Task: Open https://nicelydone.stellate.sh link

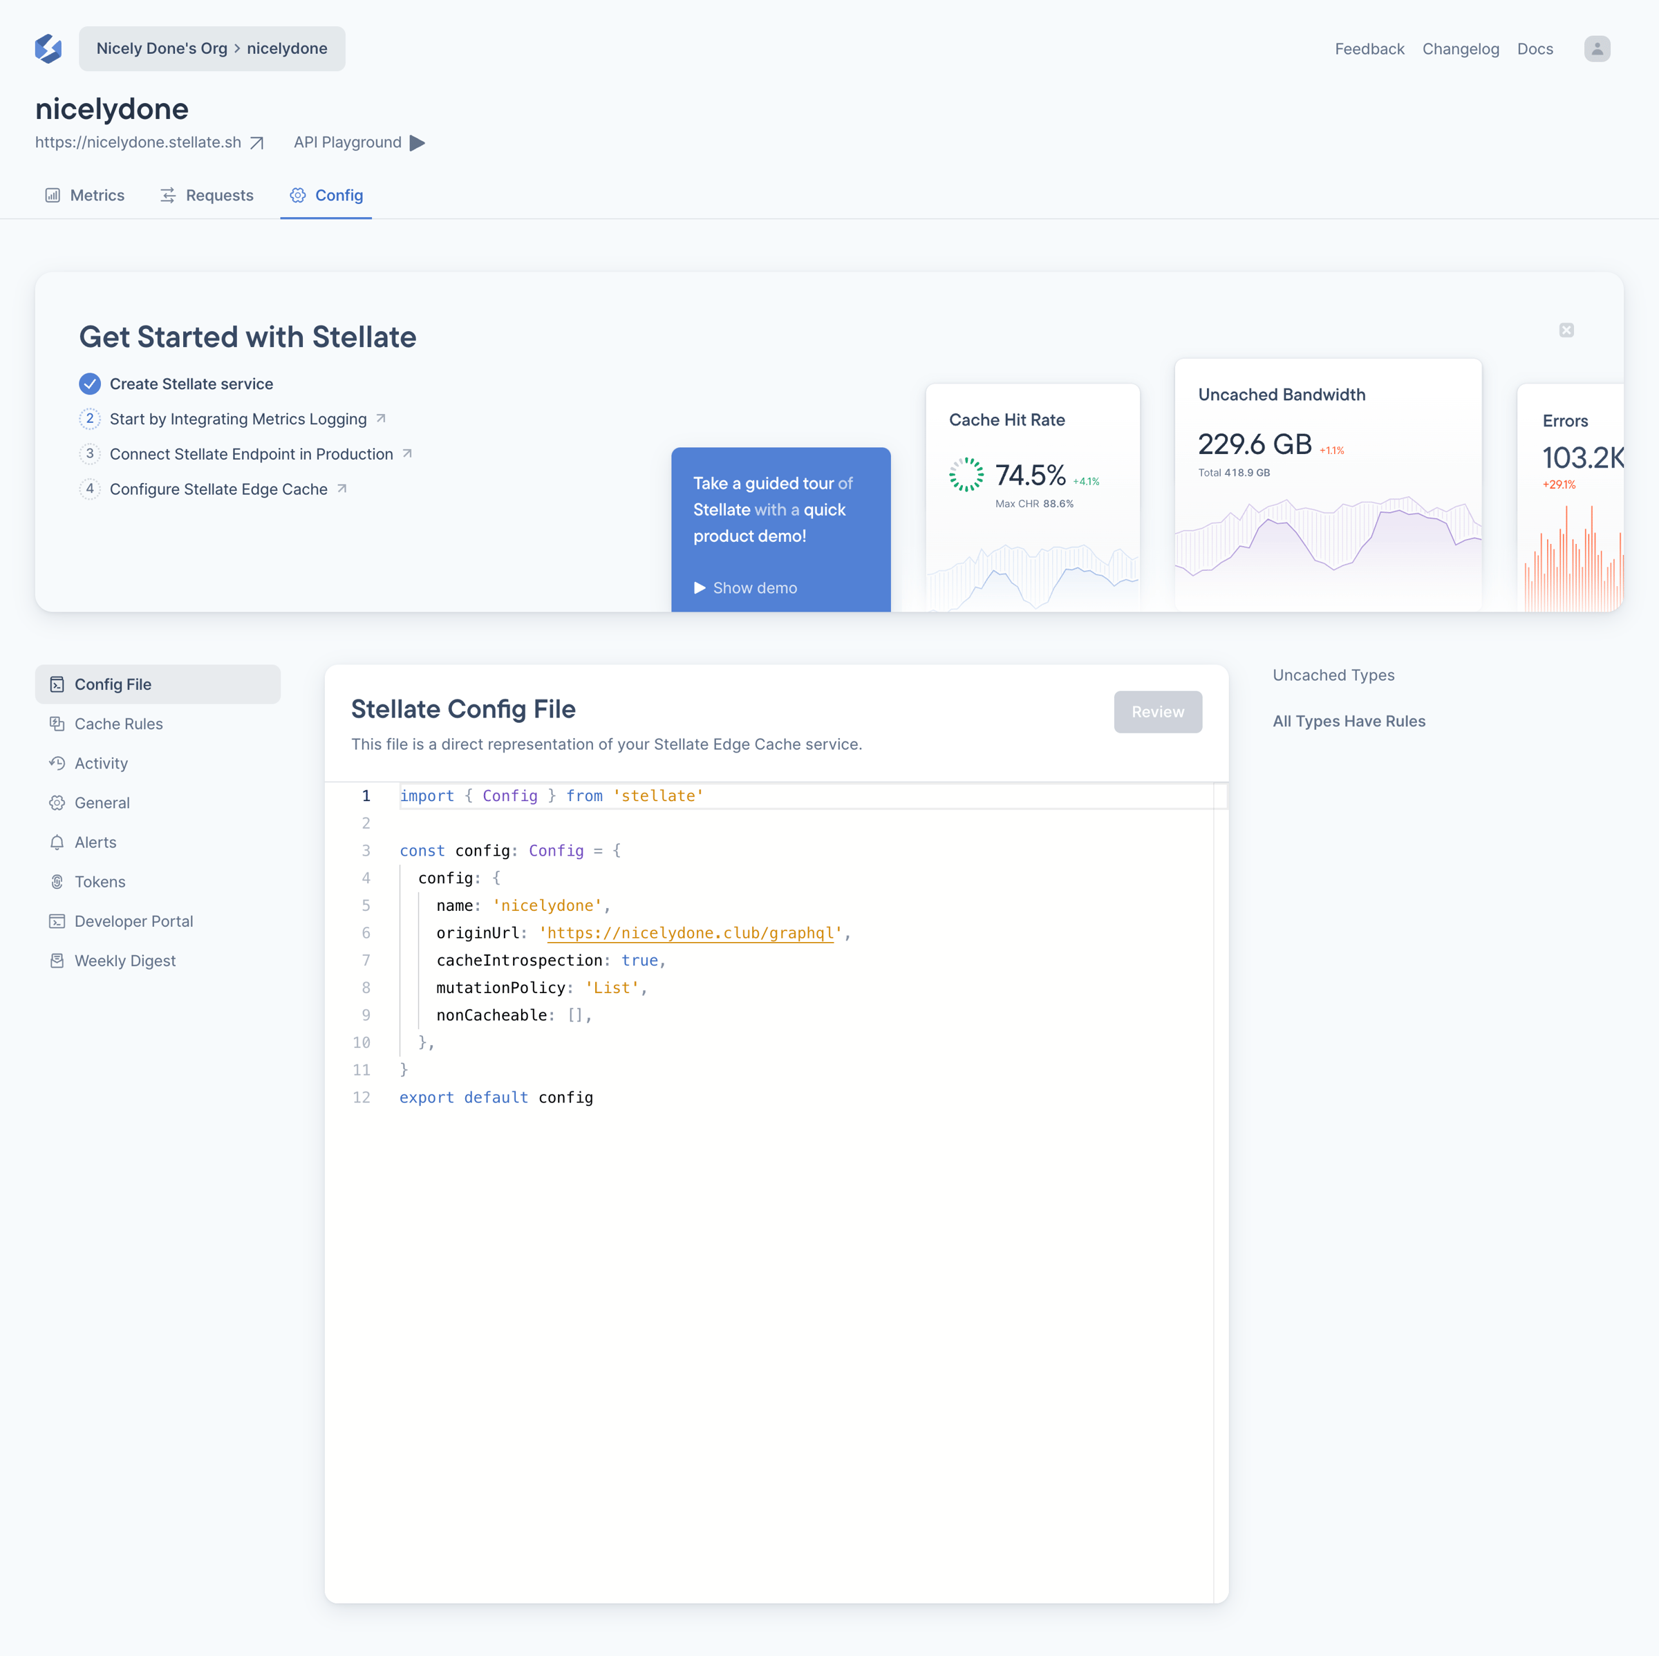Action: coord(138,142)
